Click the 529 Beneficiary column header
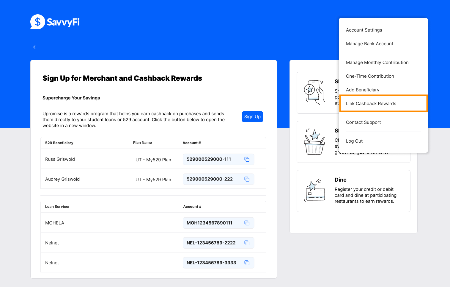This screenshot has width=450, height=287. click(59, 143)
